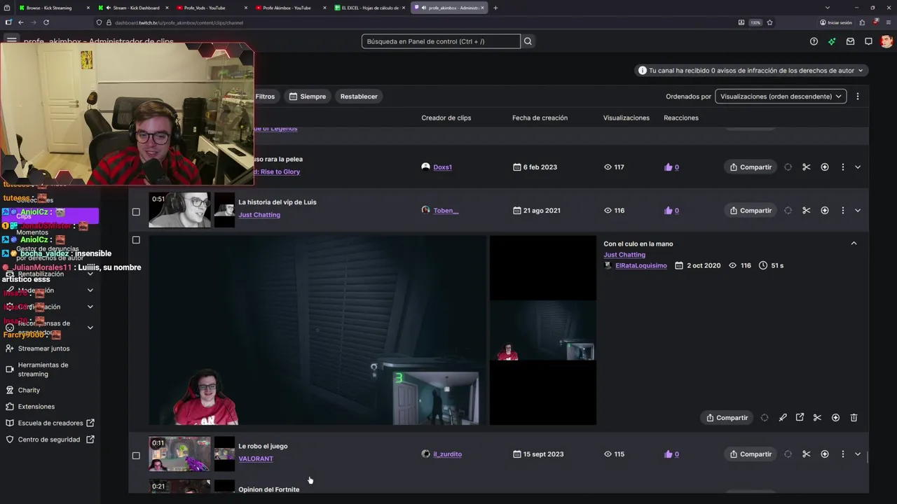This screenshot has width=897, height=504.
Task: Open Streamear juntos in sidebar
Action: pyautogui.click(x=44, y=349)
